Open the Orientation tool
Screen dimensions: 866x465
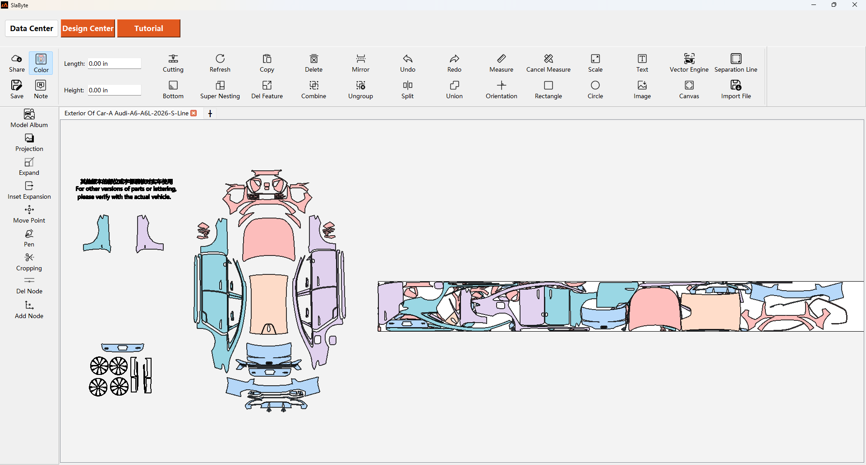502,90
